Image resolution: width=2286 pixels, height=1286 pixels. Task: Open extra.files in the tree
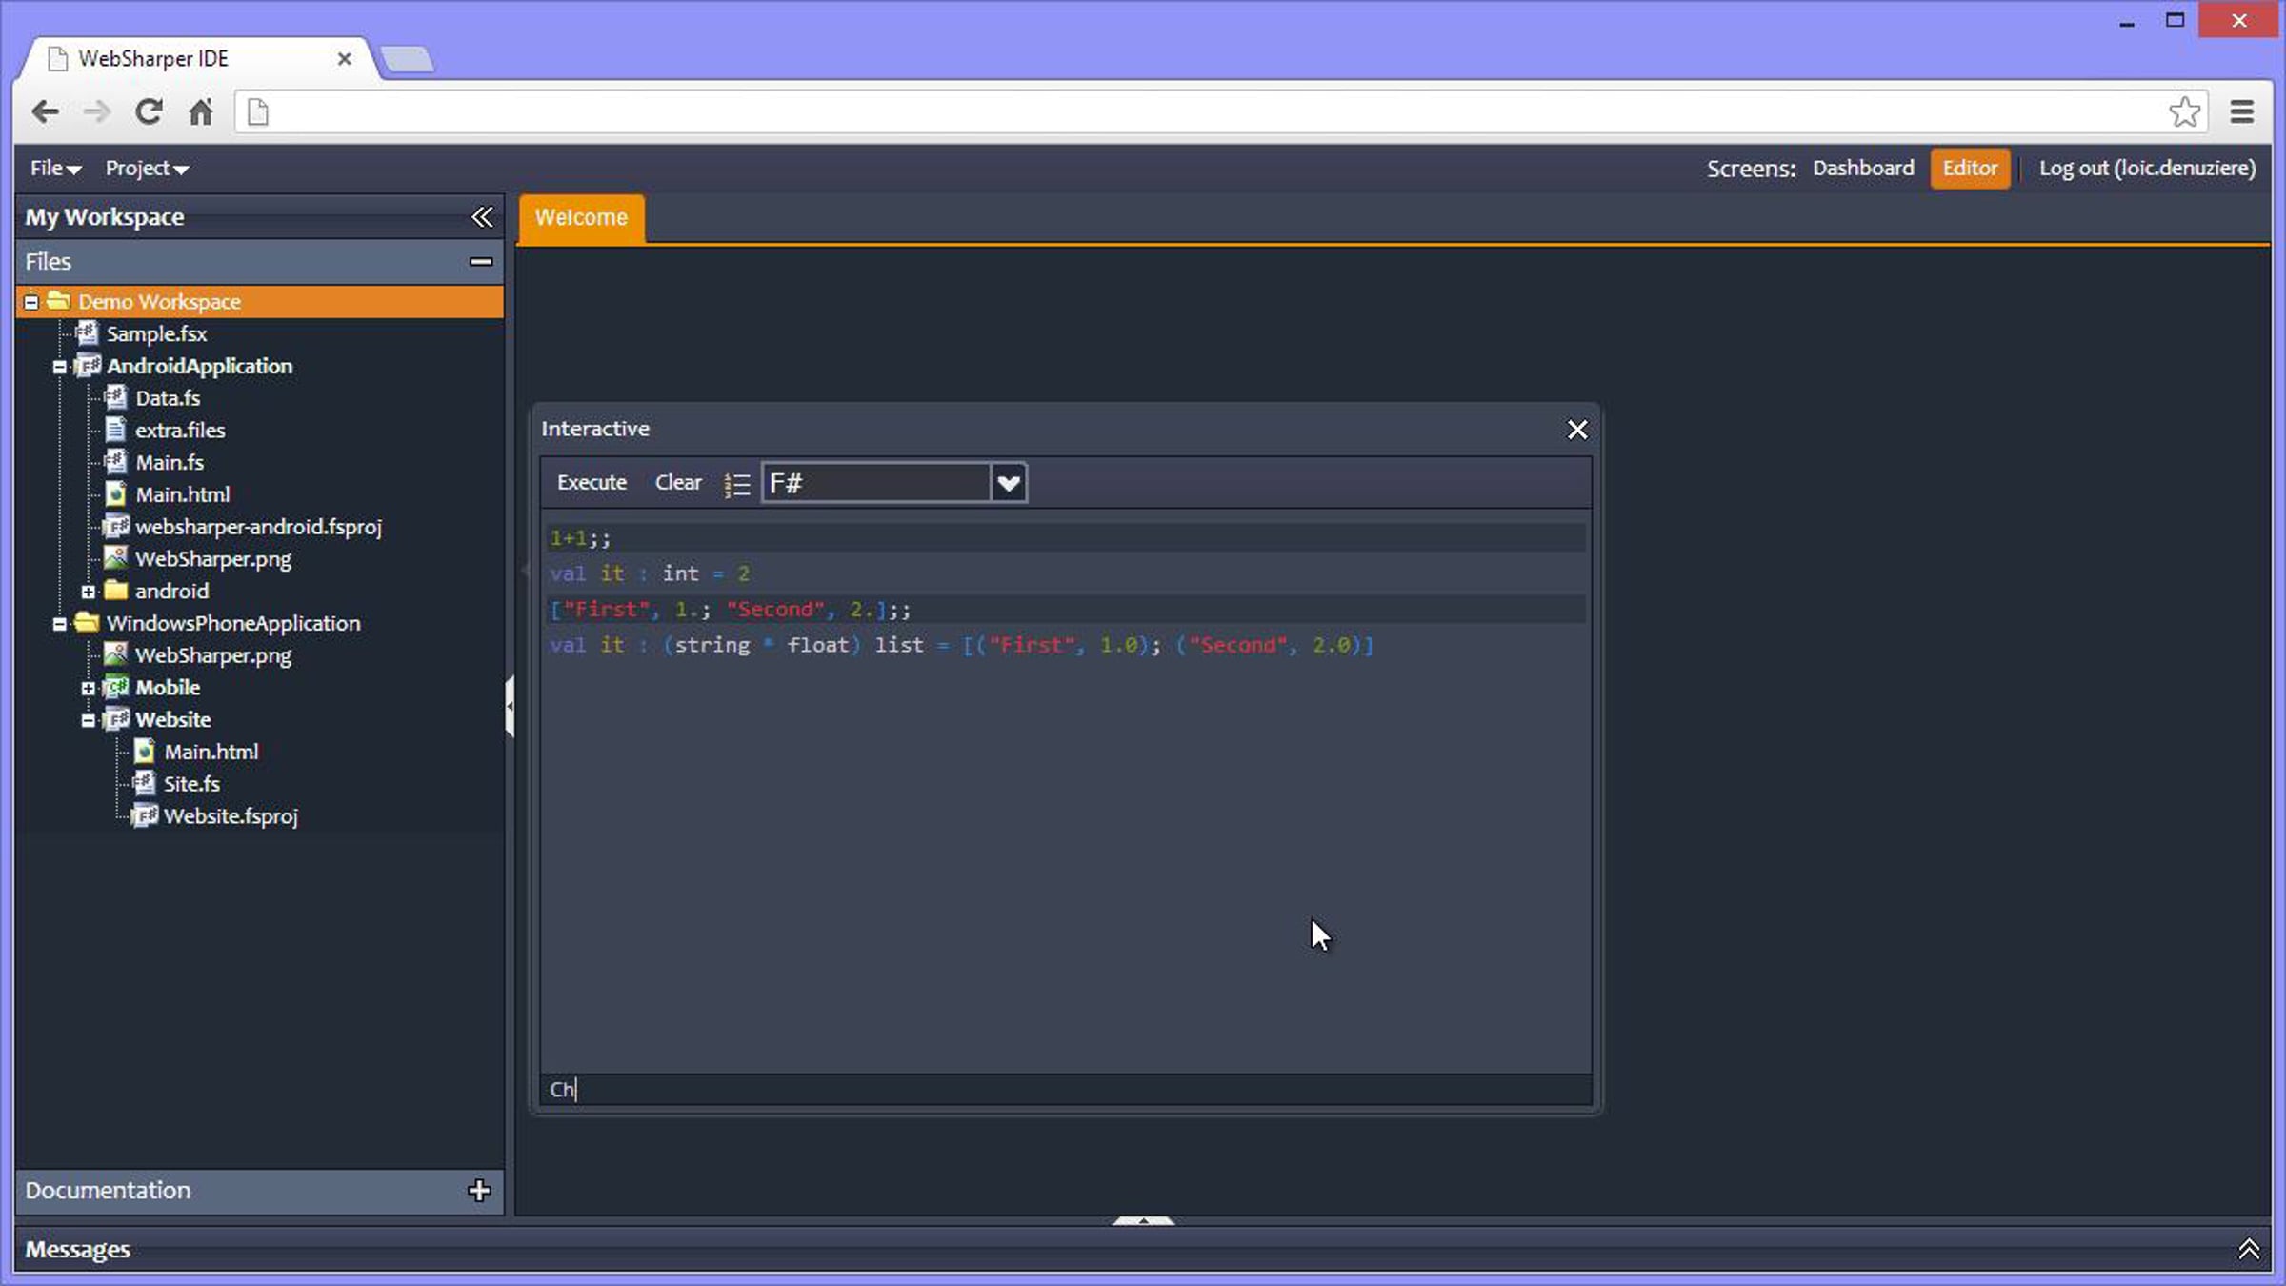click(180, 431)
